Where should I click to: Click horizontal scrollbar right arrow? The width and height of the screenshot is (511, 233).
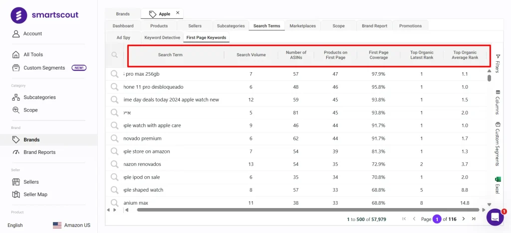pyautogui.click(x=483, y=210)
